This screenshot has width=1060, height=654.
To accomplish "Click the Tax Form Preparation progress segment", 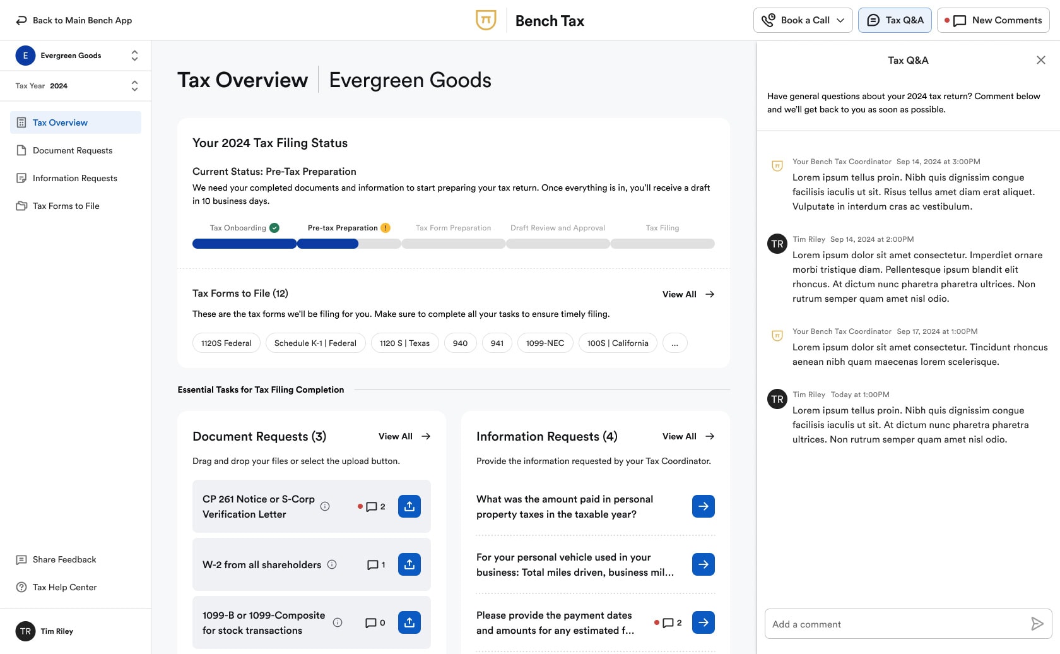I will click(x=454, y=244).
